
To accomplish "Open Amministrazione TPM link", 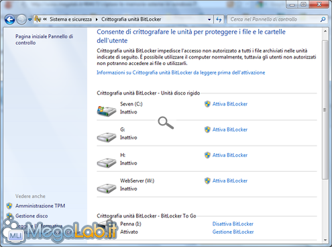I will pos(40,205).
